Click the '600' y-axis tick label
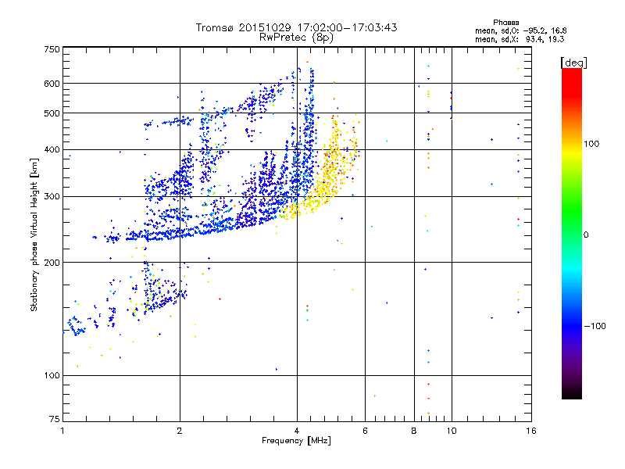Viewport: 625px width, 469px height. pyautogui.click(x=52, y=84)
